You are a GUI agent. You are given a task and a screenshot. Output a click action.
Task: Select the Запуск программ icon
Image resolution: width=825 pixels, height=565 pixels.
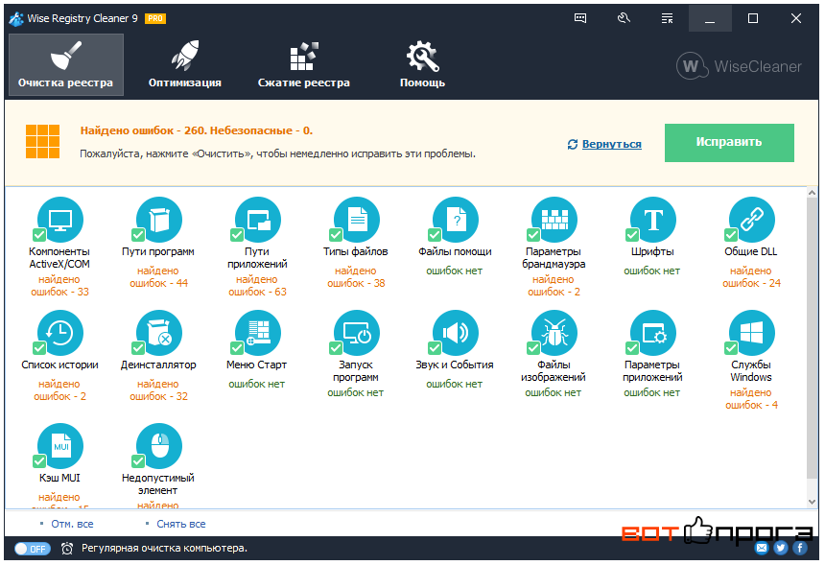pos(357,333)
